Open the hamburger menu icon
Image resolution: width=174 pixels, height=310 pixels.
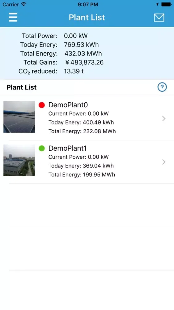click(13, 17)
